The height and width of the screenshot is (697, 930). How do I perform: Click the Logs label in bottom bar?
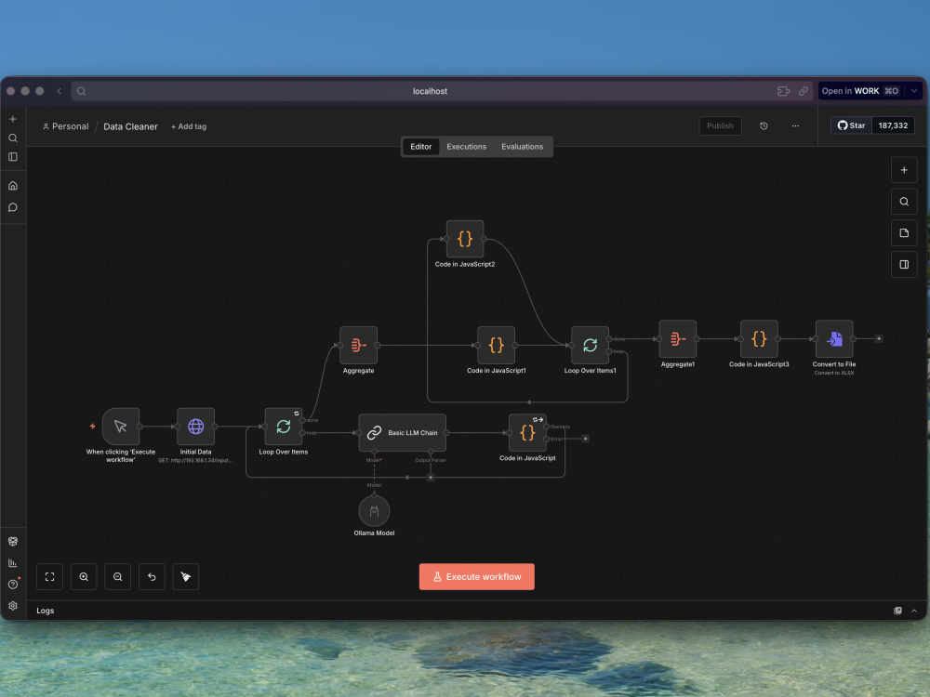click(x=45, y=611)
